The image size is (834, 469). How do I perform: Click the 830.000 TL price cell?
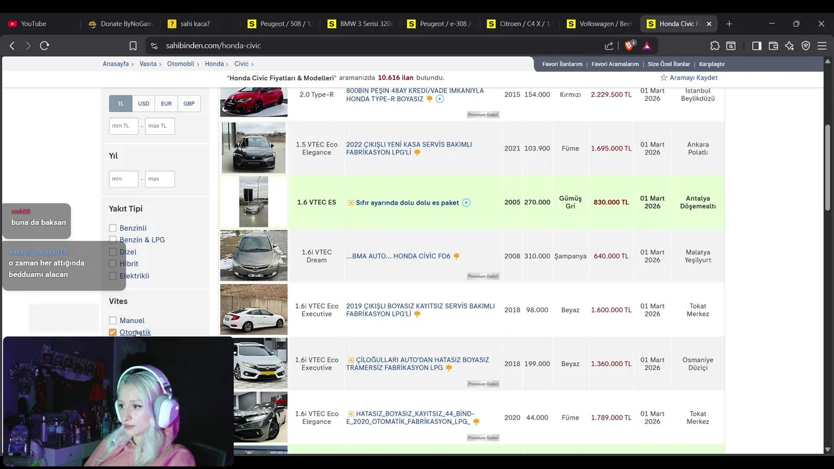tap(611, 203)
